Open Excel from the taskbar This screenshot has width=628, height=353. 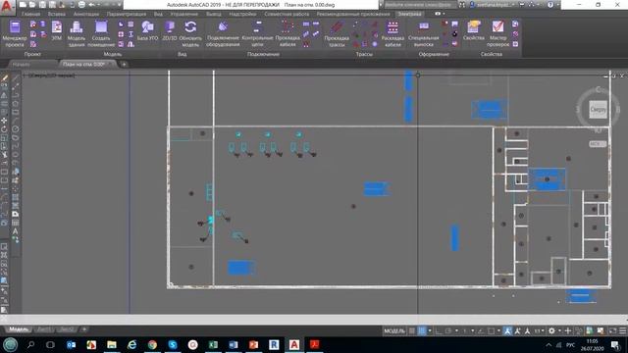pyautogui.click(x=213, y=344)
